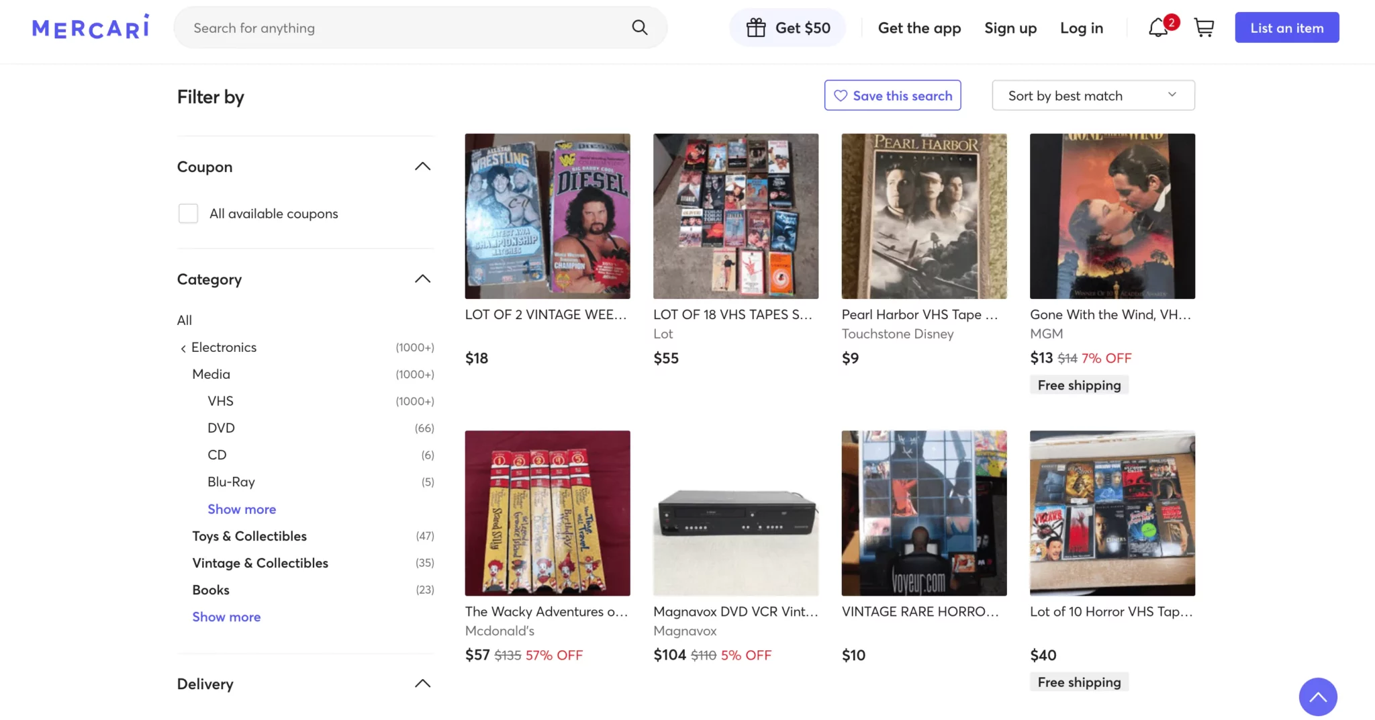Click the Log in link
1375x720 pixels.
point(1081,28)
